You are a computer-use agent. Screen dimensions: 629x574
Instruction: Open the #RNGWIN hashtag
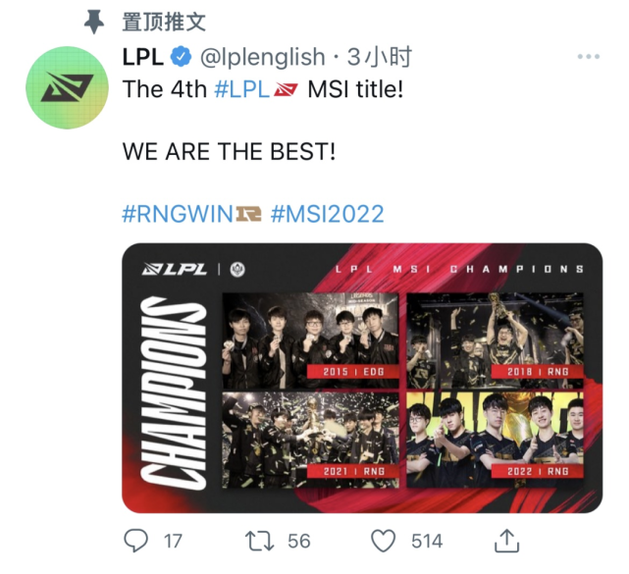pos(178,213)
